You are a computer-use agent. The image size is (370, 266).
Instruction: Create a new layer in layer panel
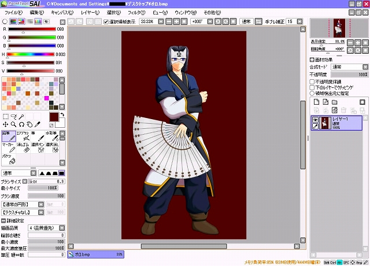316,102
